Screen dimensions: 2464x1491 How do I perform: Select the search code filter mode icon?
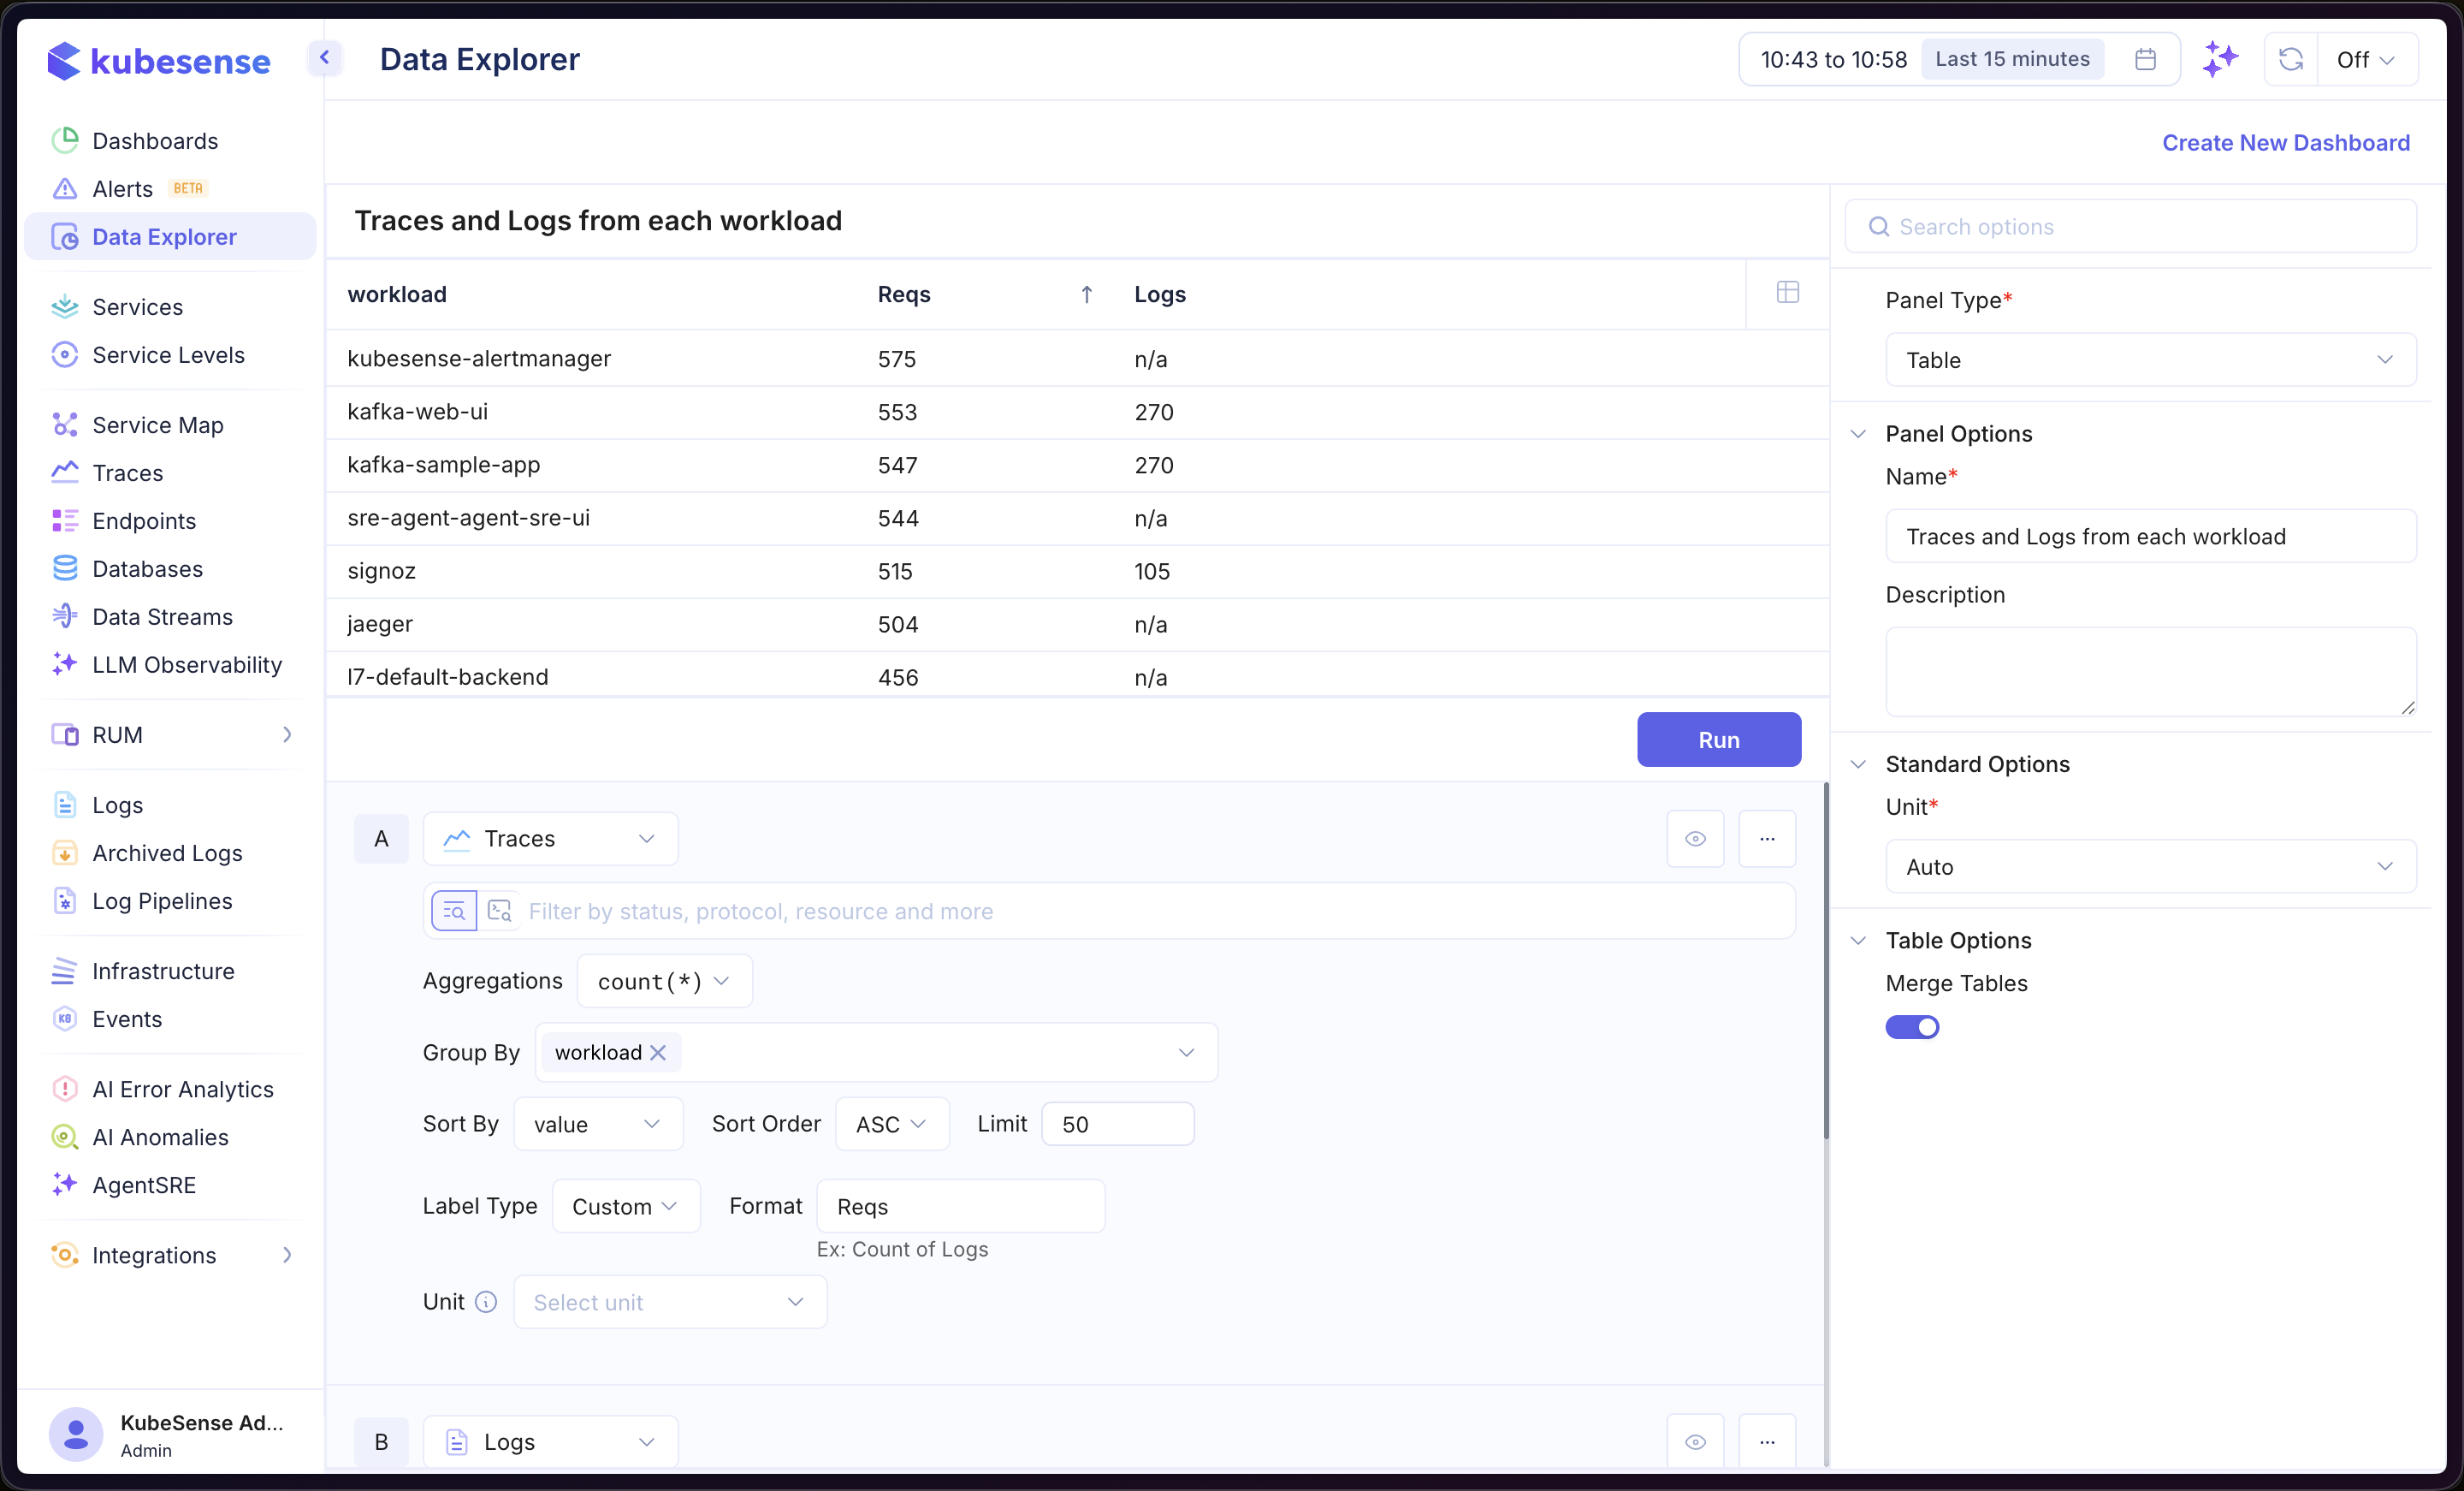(499, 911)
